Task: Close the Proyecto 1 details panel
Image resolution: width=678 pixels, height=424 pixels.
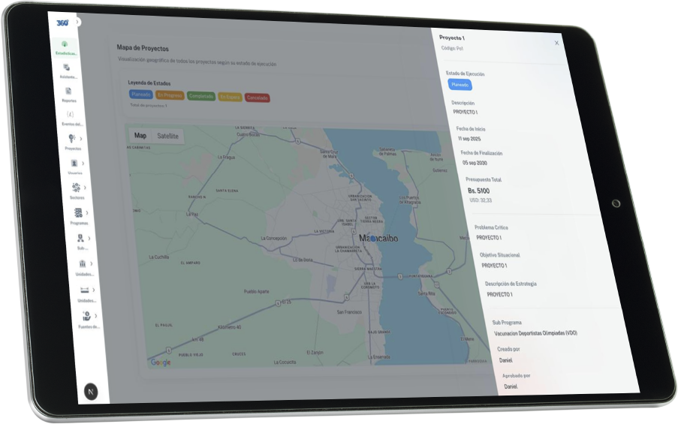Action: (556, 43)
